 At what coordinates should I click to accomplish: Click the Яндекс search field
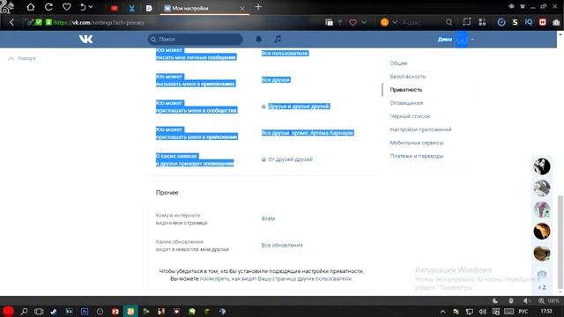421,22
